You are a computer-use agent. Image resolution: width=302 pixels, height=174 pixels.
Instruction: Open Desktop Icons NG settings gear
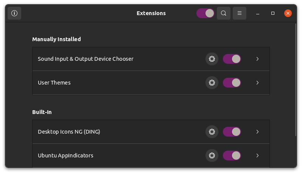(212, 132)
